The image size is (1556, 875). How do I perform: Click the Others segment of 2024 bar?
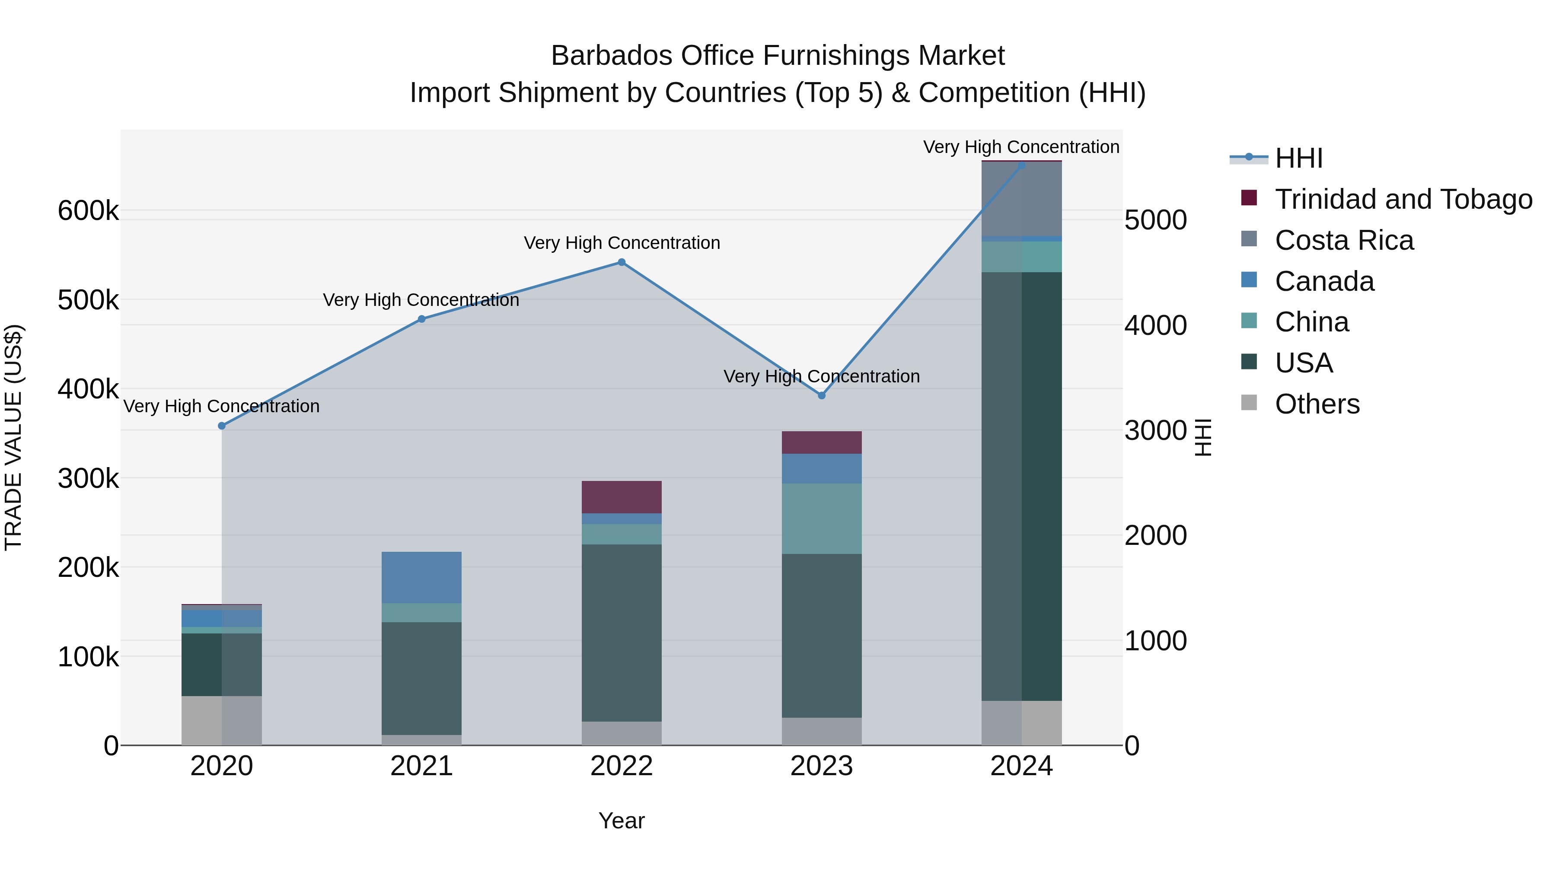coord(1021,723)
